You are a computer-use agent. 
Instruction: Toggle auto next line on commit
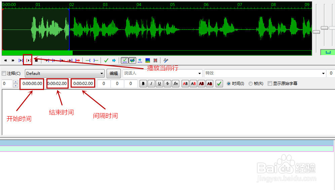click(x=132, y=60)
